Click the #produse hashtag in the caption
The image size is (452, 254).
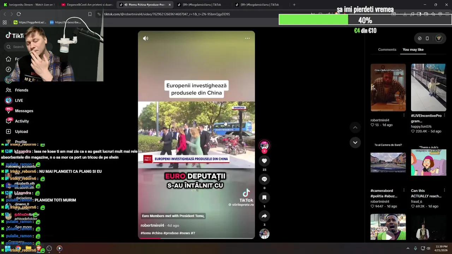click(x=171, y=233)
